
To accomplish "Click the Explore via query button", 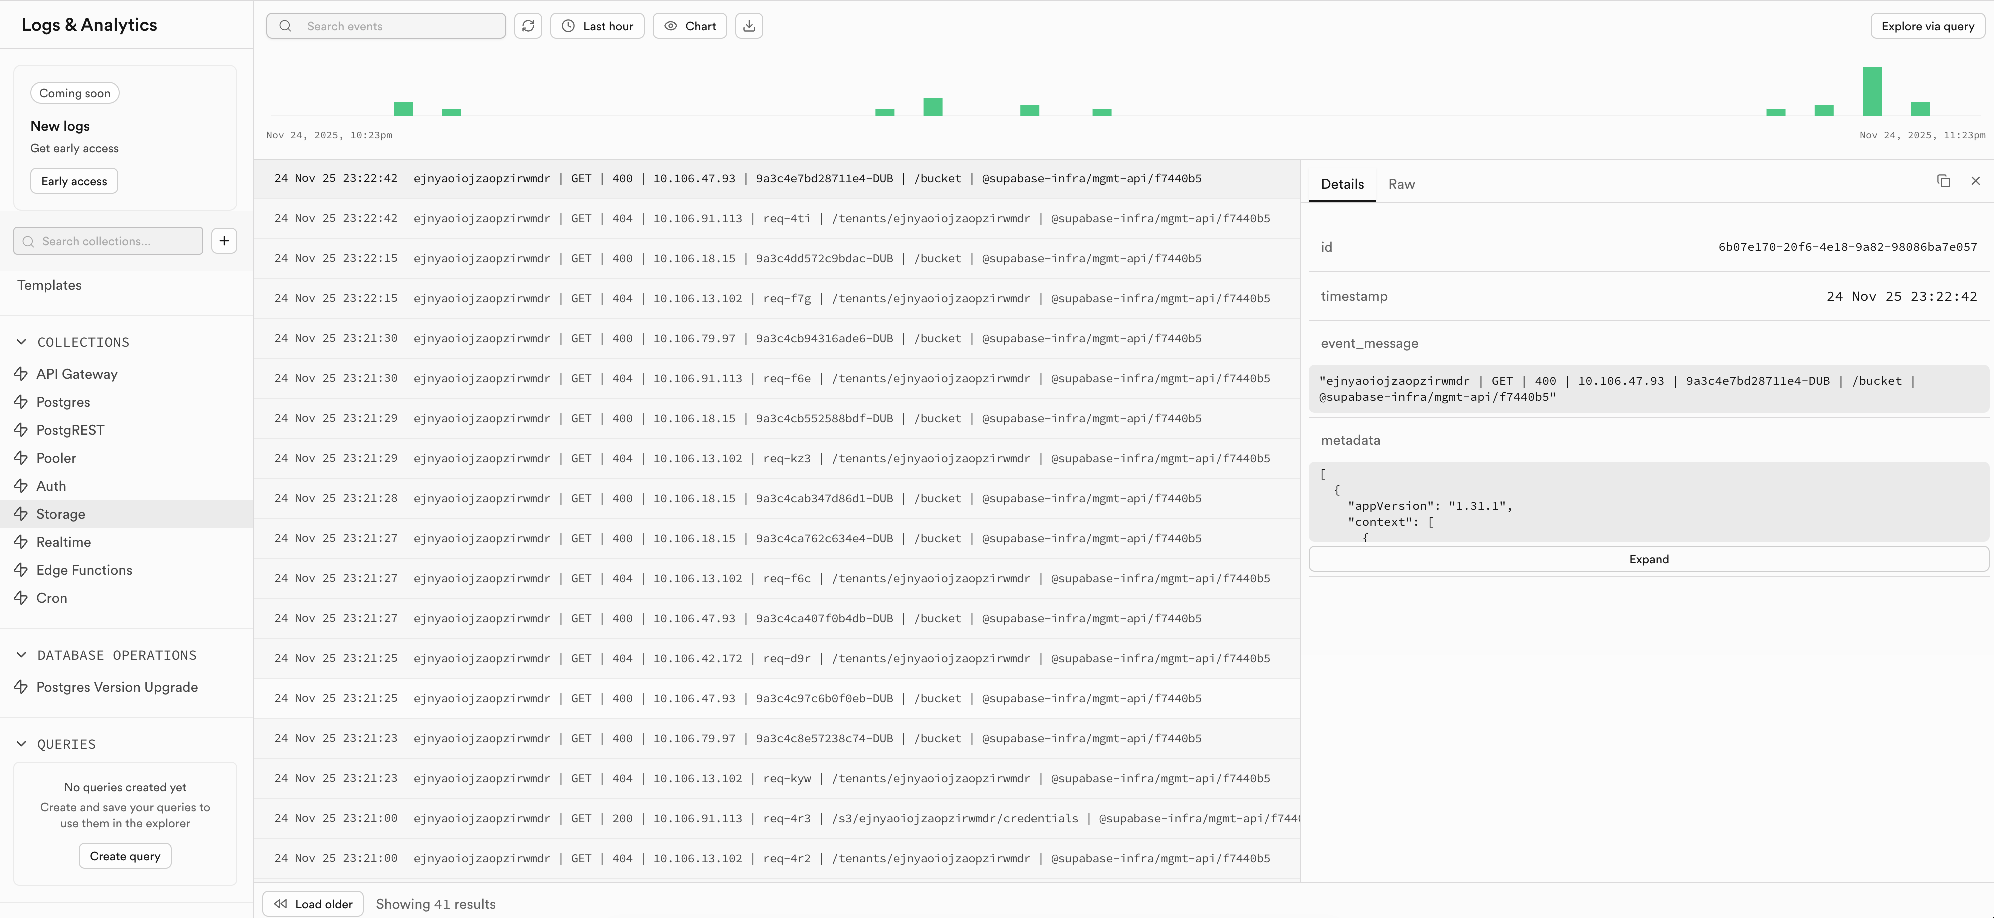I will 1927,26.
